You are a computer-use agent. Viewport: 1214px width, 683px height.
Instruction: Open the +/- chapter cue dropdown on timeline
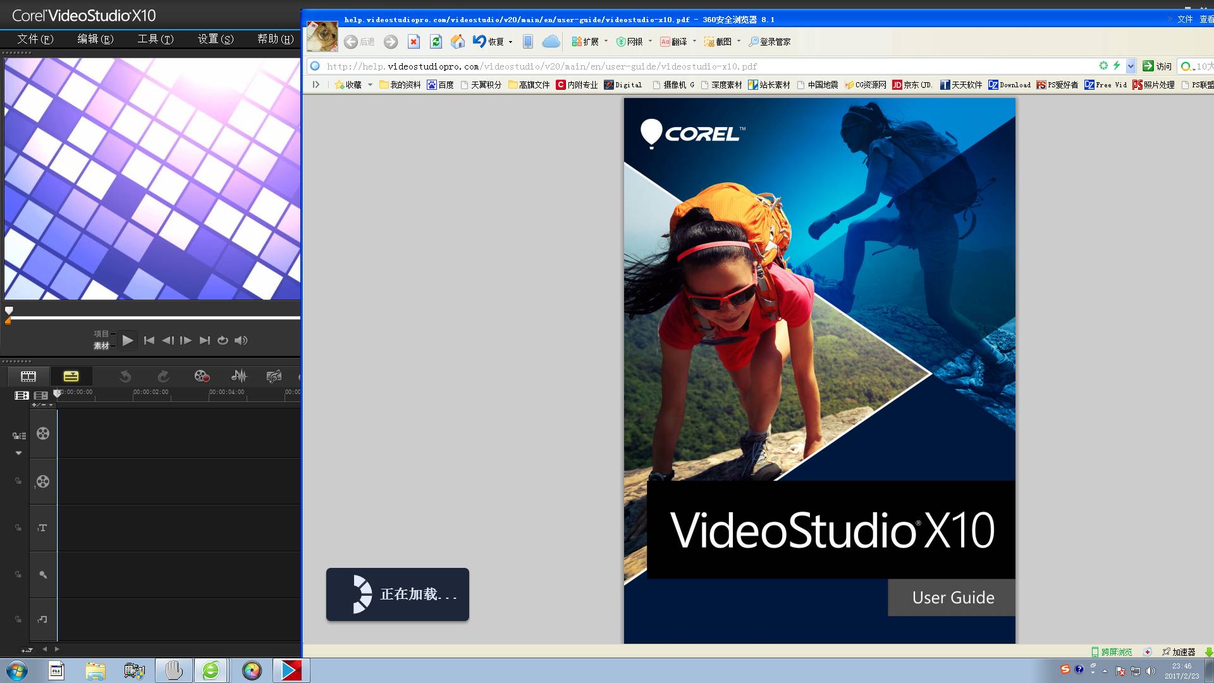pyautogui.click(x=42, y=405)
